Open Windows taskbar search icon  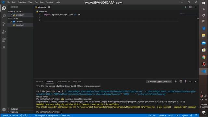click(x=204, y=9)
